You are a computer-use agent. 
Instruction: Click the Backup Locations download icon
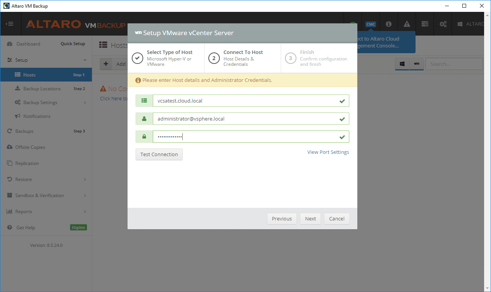point(18,88)
